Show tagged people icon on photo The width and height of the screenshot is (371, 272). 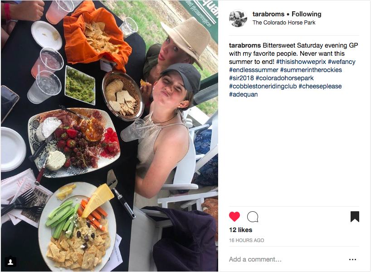click(10, 262)
